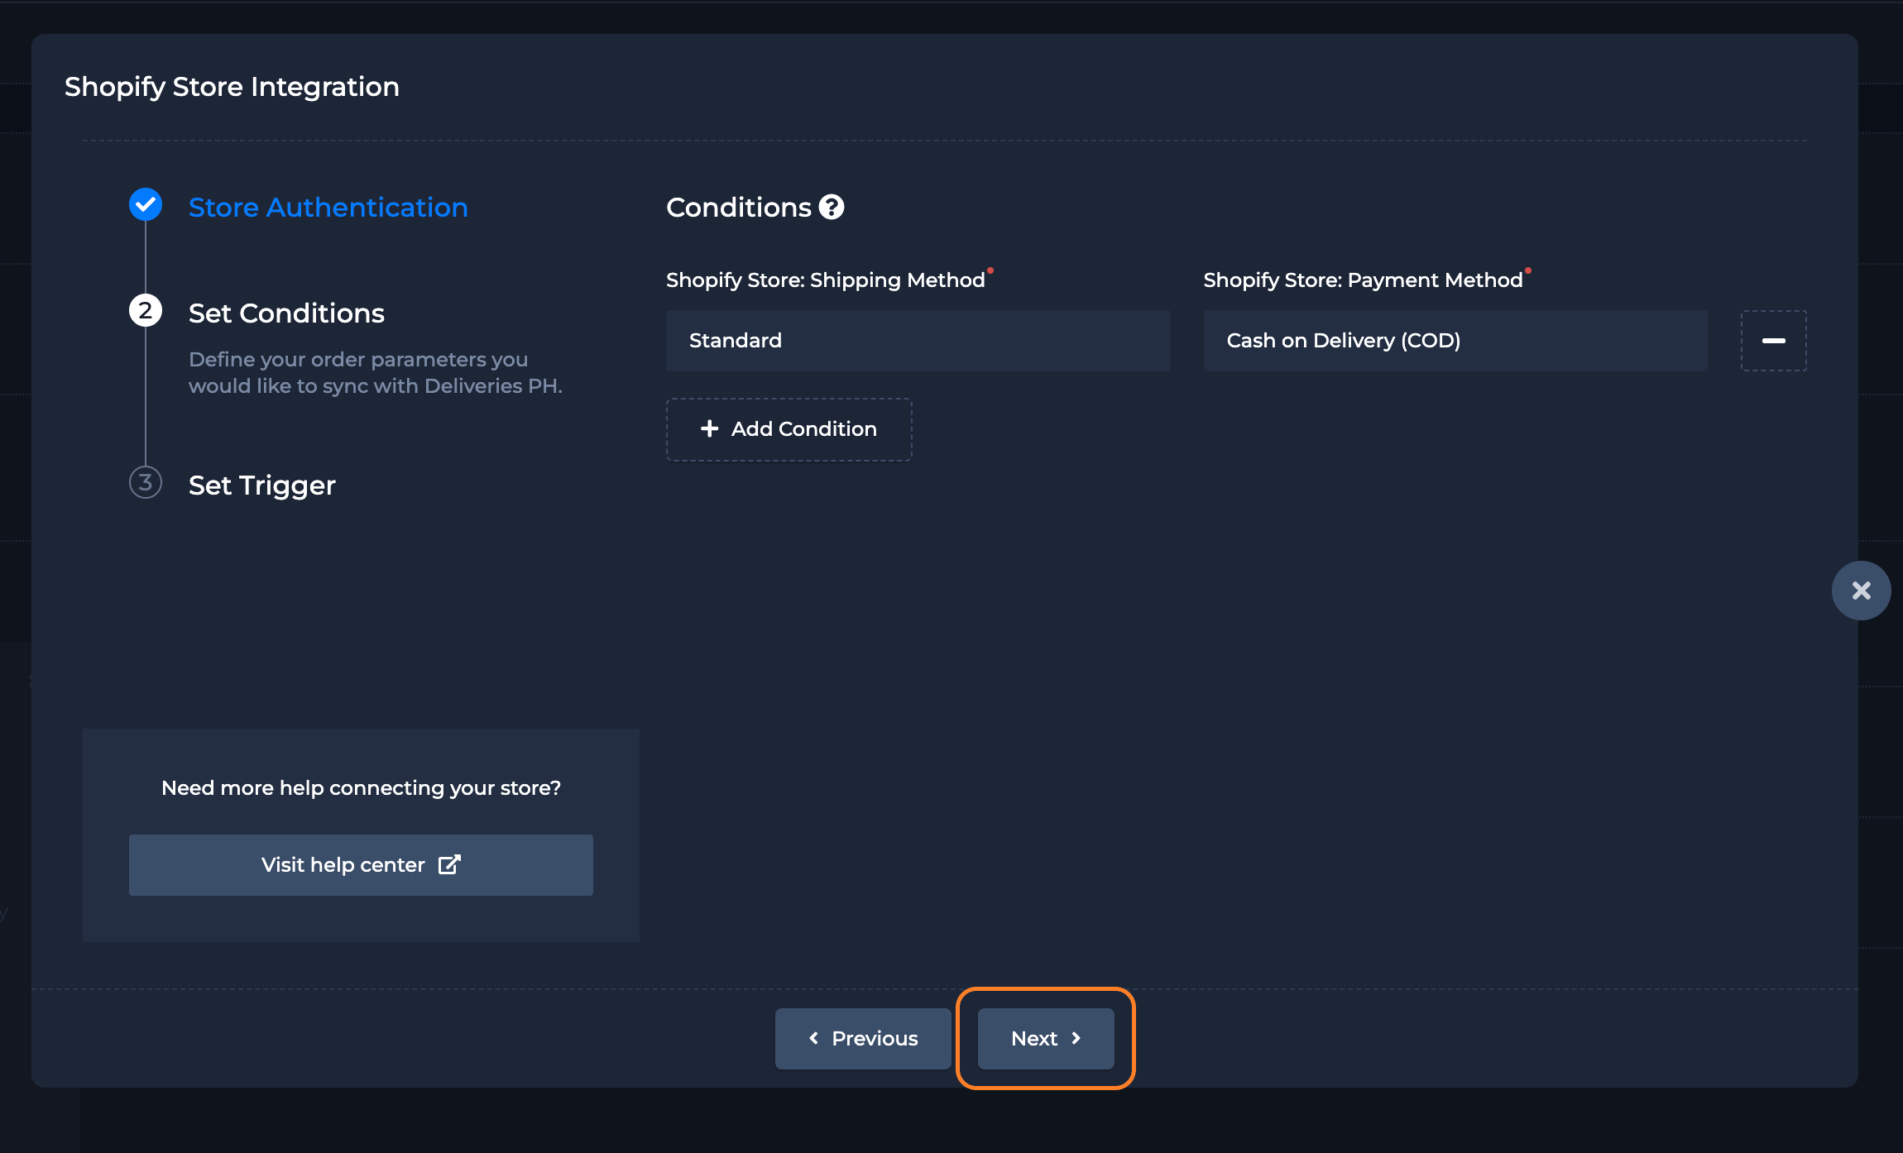1903x1153 pixels.
Task: Open the Shipping Method dropdown showing Standard
Action: tap(918, 341)
